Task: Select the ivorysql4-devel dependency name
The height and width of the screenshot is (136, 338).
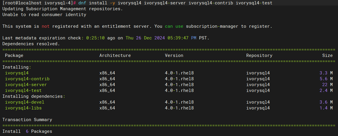Action: pos(24,102)
